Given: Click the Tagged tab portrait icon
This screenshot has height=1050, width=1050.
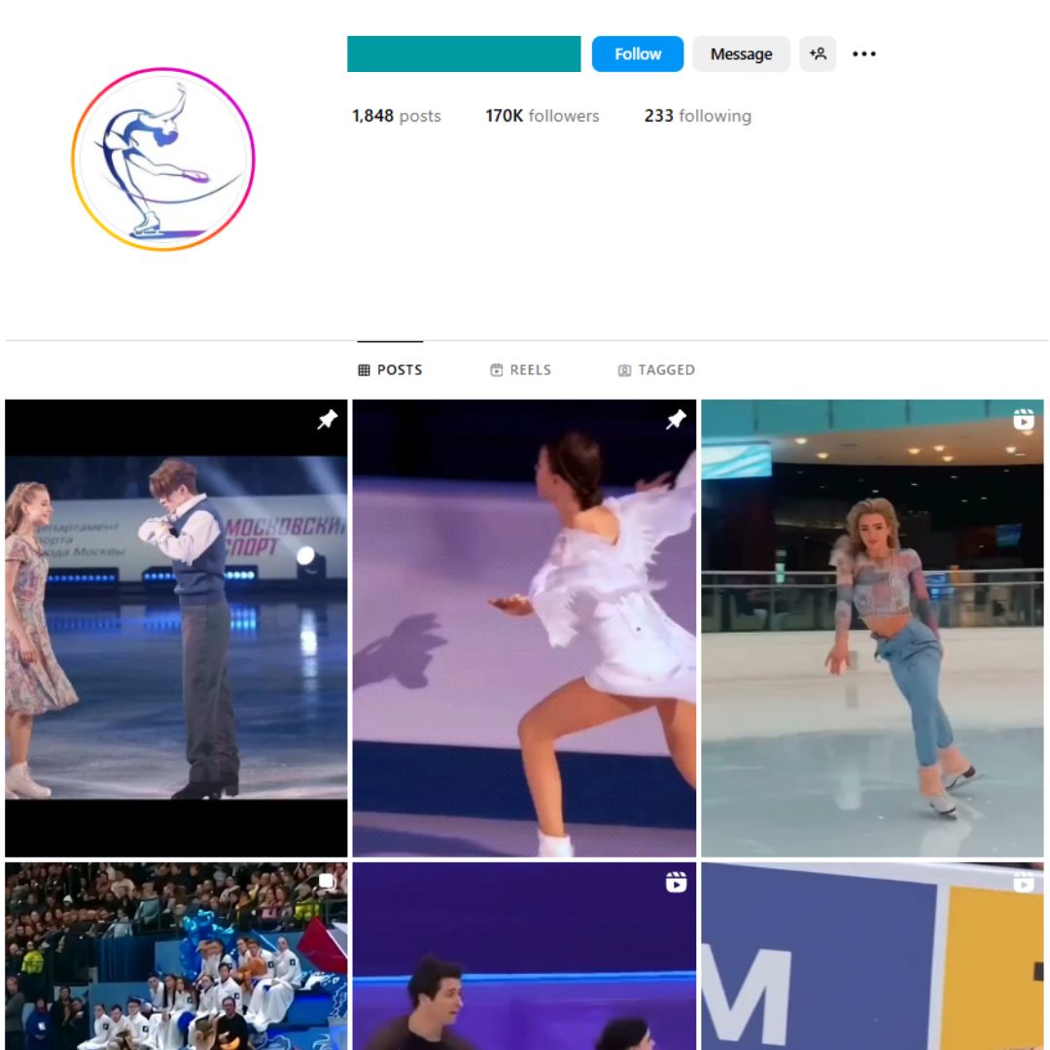Looking at the screenshot, I should (x=624, y=370).
